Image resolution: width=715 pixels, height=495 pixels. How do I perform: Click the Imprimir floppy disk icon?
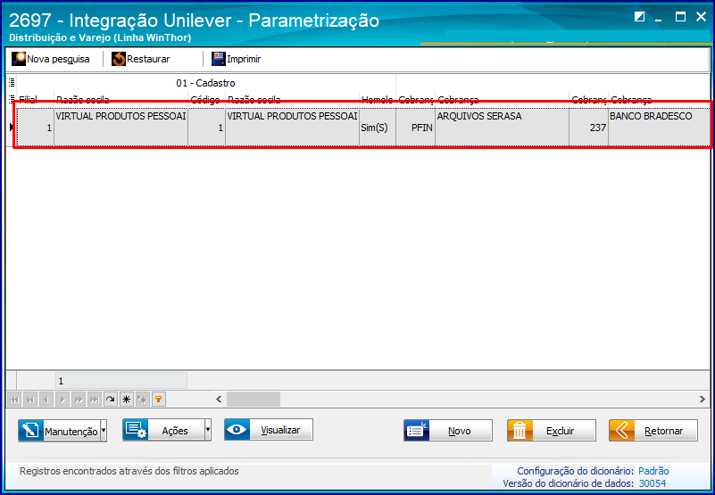tap(219, 59)
